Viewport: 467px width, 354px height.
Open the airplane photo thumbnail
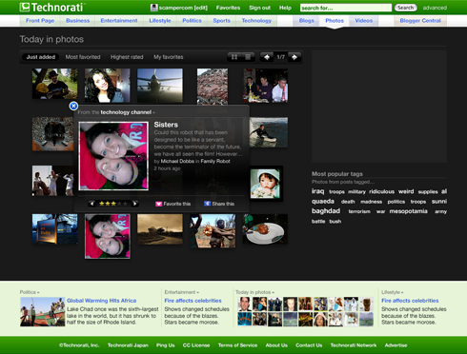160,85
